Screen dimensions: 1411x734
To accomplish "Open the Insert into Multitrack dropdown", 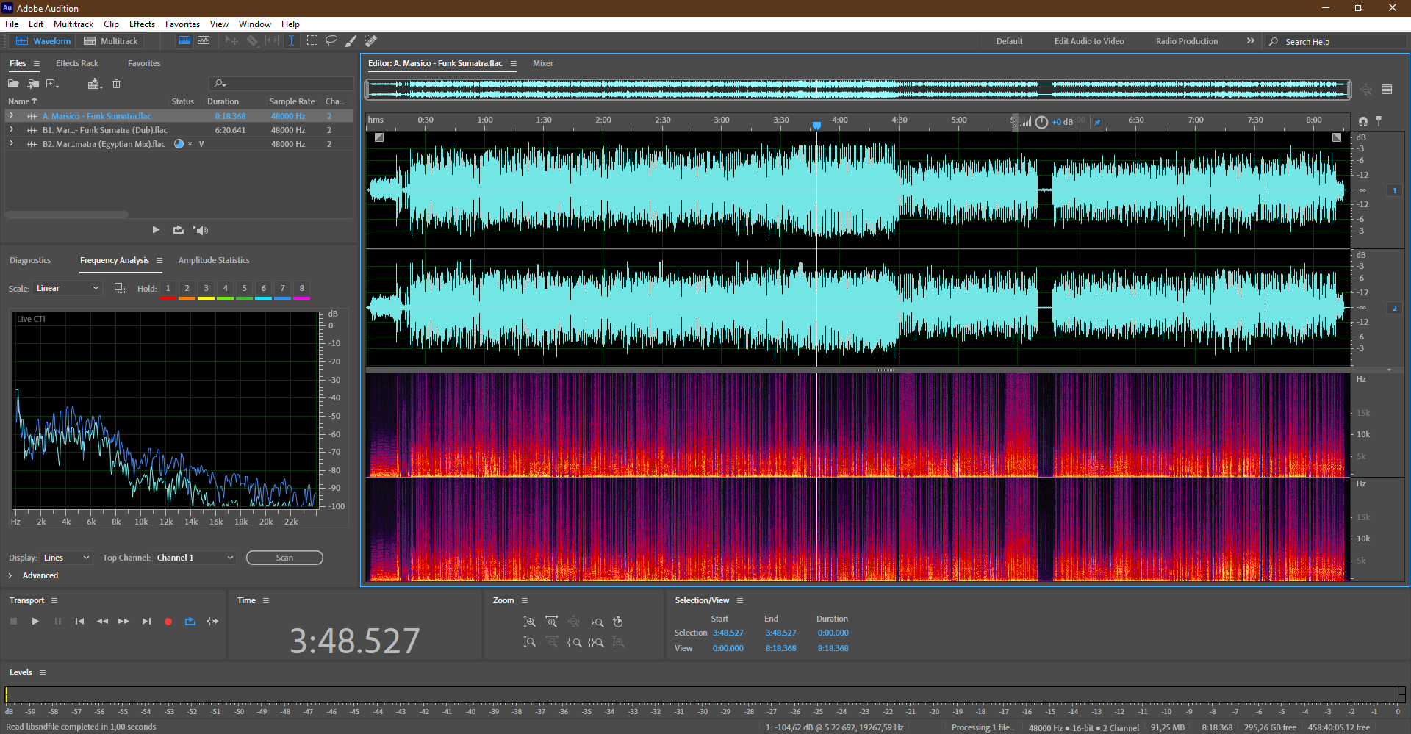I will (95, 84).
